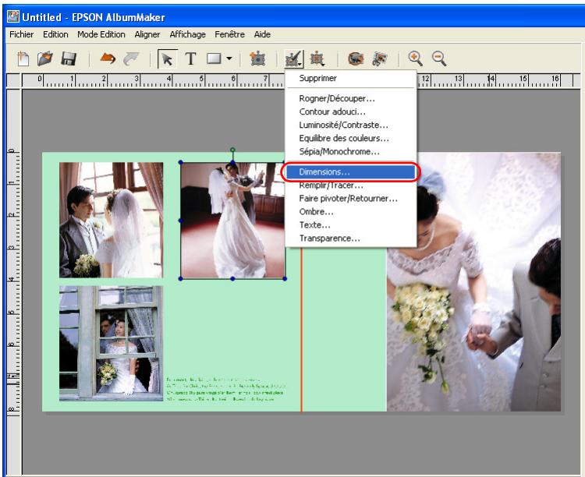Screen dimensions: 585x477
Task: Zoom in with plus magnifier
Action: (x=415, y=58)
